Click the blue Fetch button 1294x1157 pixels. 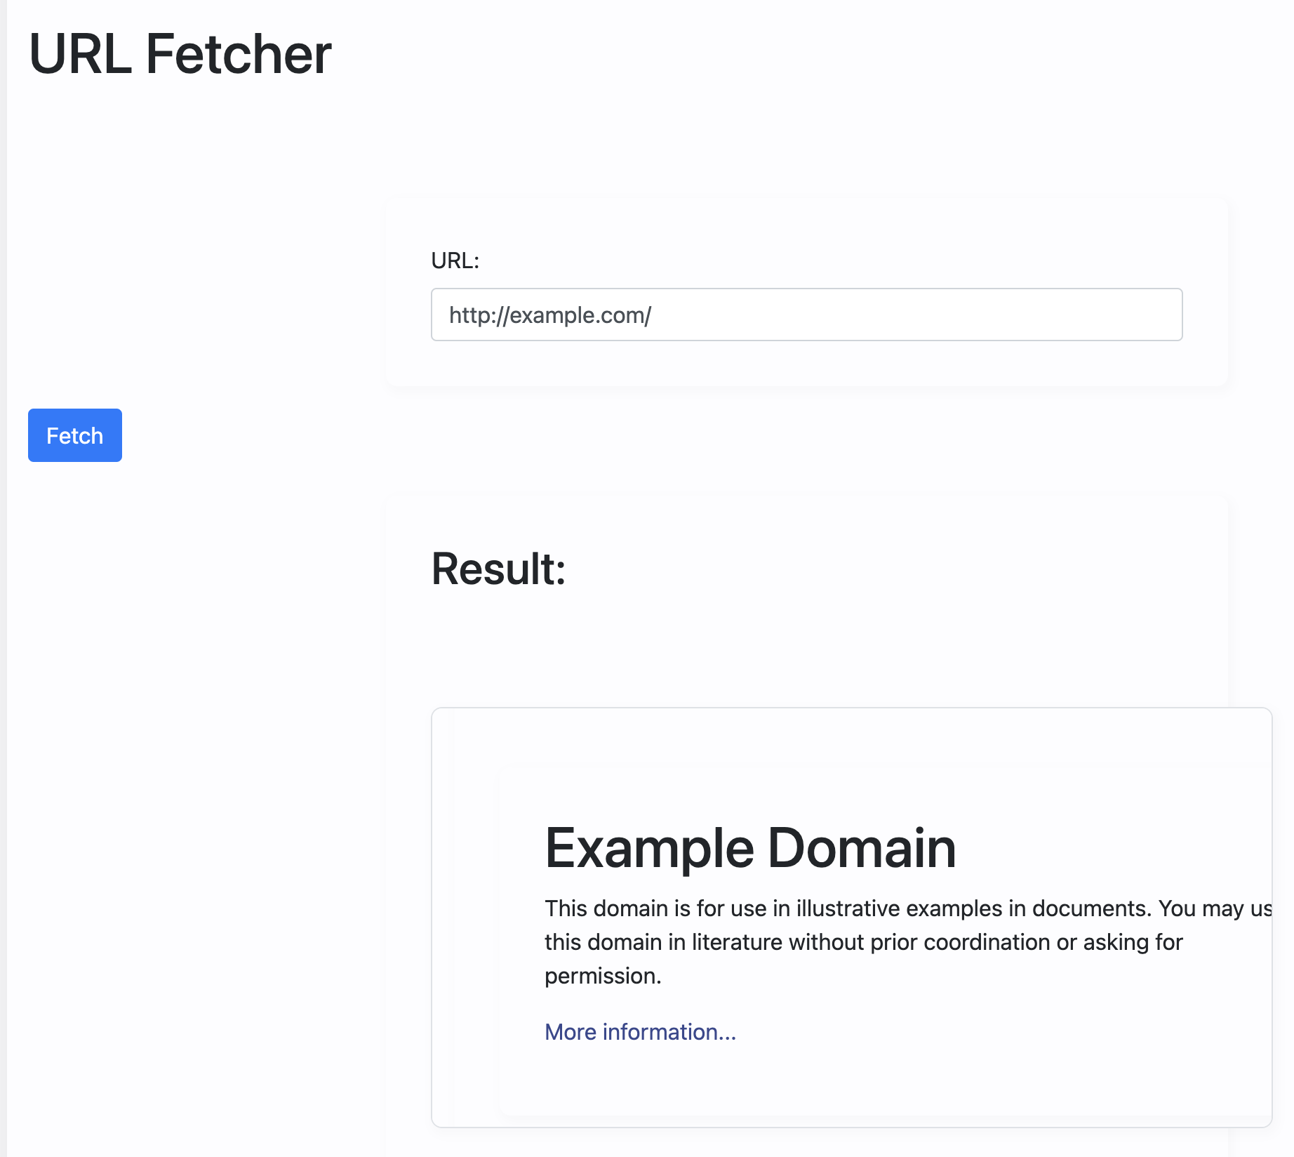click(x=74, y=435)
